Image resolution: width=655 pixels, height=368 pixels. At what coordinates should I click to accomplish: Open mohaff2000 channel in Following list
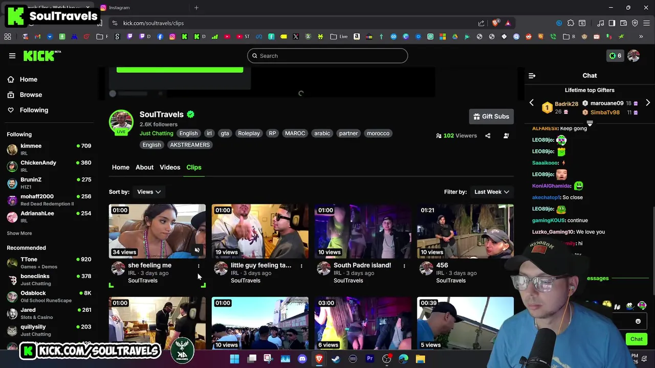pyautogui.click(x=49, y=200)
